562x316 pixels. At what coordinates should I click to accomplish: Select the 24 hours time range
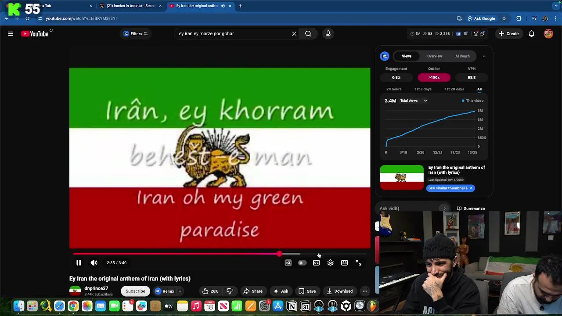(394, 89)
